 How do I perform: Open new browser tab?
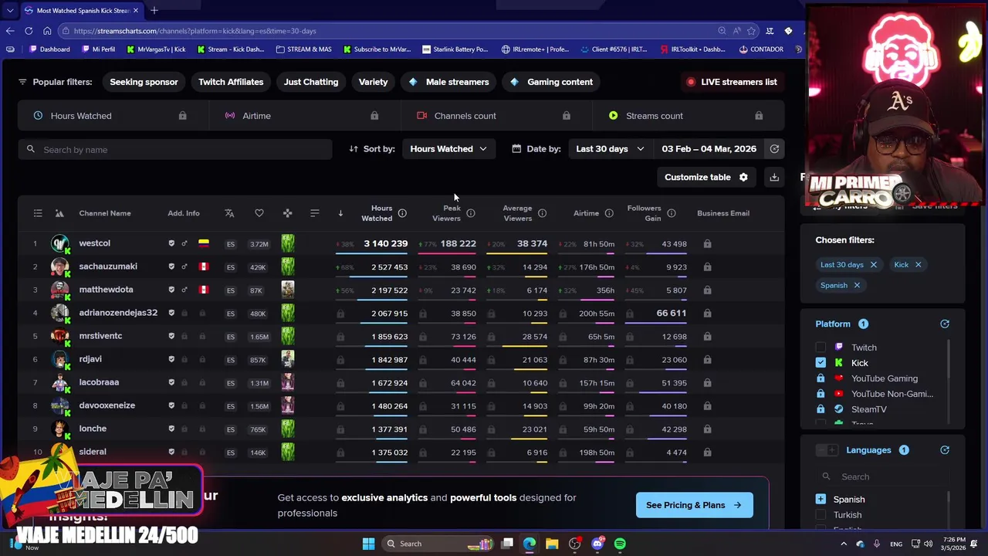(154, 10)
